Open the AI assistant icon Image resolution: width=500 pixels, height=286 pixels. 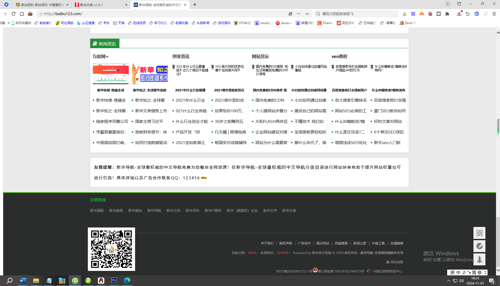(x=477, y=14)
